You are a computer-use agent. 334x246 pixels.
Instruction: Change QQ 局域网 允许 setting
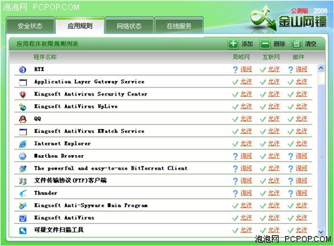click(x=246, y=119)
